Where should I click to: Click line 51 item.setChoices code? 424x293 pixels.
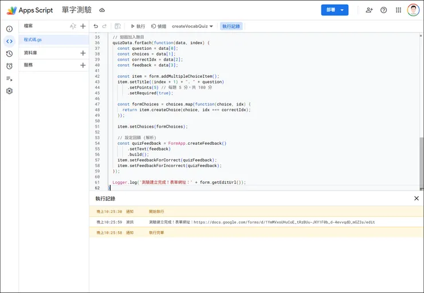[x=152, y=126]
